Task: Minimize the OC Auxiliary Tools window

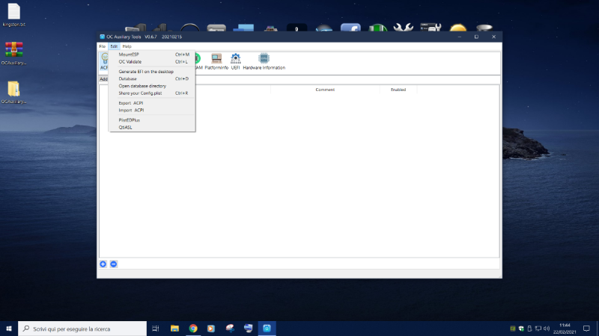Action: coord(460,37)
